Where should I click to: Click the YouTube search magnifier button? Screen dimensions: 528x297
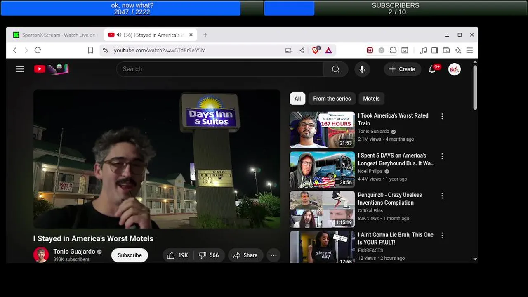coord(336,69)
